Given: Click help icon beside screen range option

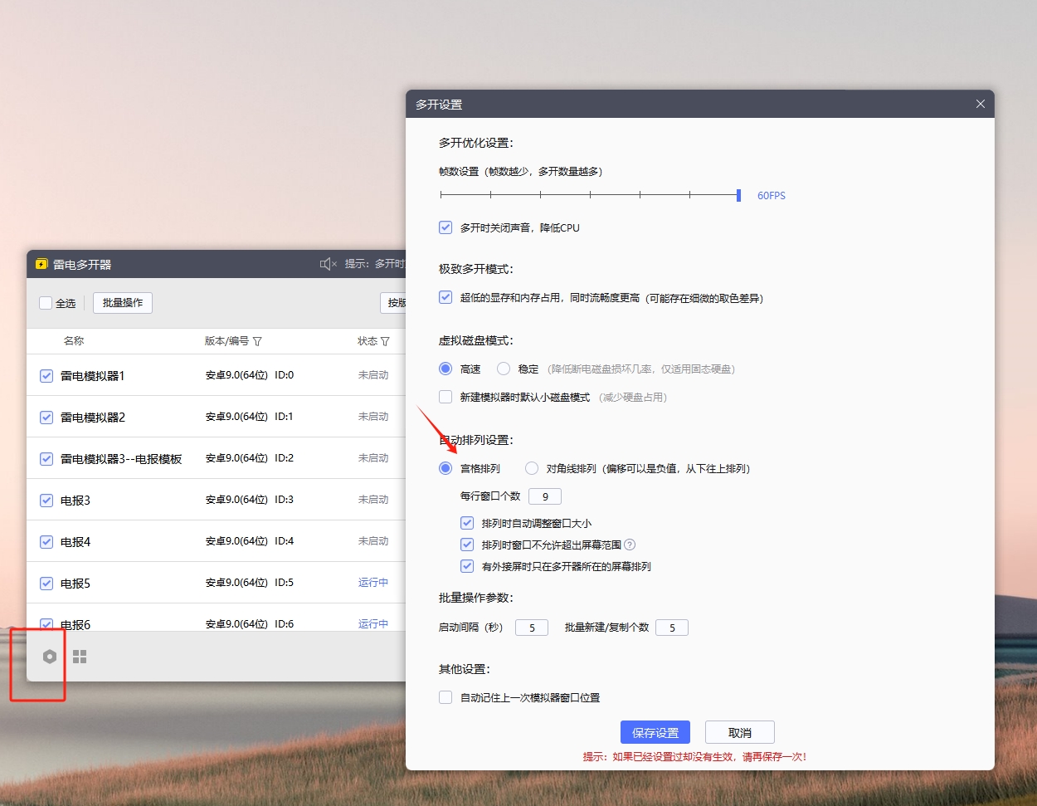Looking at the screenshot, I should (x=630, y=545).
